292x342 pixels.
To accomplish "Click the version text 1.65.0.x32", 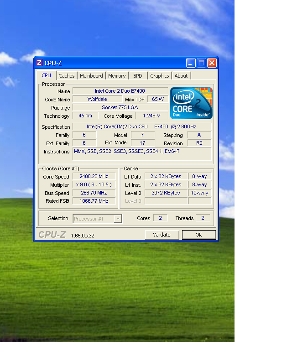I will (x=83, y=236).
